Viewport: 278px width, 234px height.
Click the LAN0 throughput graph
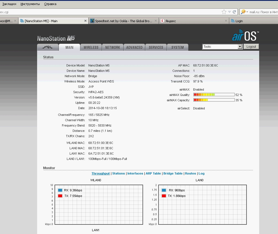click(x=202, y=205)
